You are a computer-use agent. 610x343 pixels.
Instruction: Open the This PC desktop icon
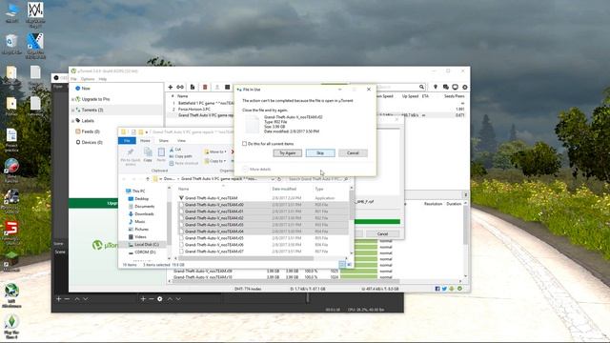(11, 13)
